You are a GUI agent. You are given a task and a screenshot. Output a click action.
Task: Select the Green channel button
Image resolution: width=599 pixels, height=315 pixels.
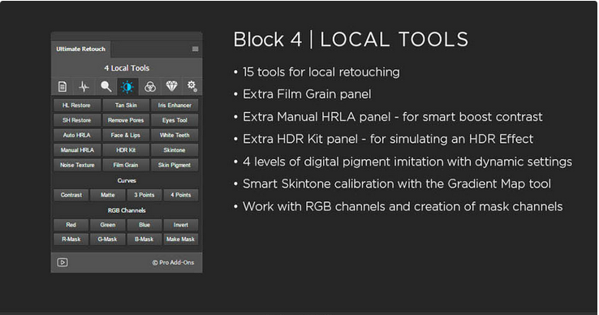click(x=108, y=225)
